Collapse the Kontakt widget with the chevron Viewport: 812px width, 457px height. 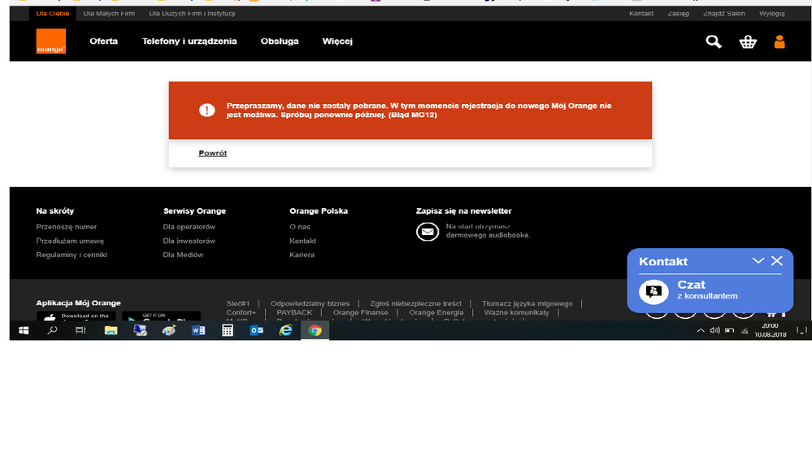[758, 261]
